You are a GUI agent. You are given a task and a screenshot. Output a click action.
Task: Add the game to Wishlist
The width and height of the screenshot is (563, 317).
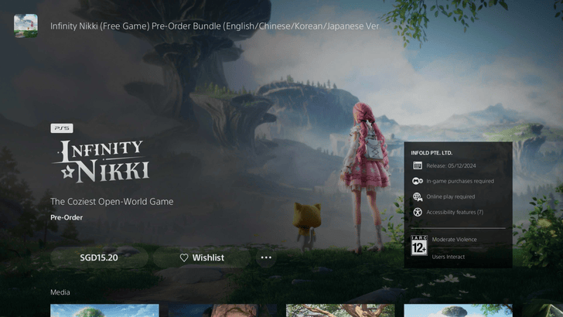[x=202, y=257]
